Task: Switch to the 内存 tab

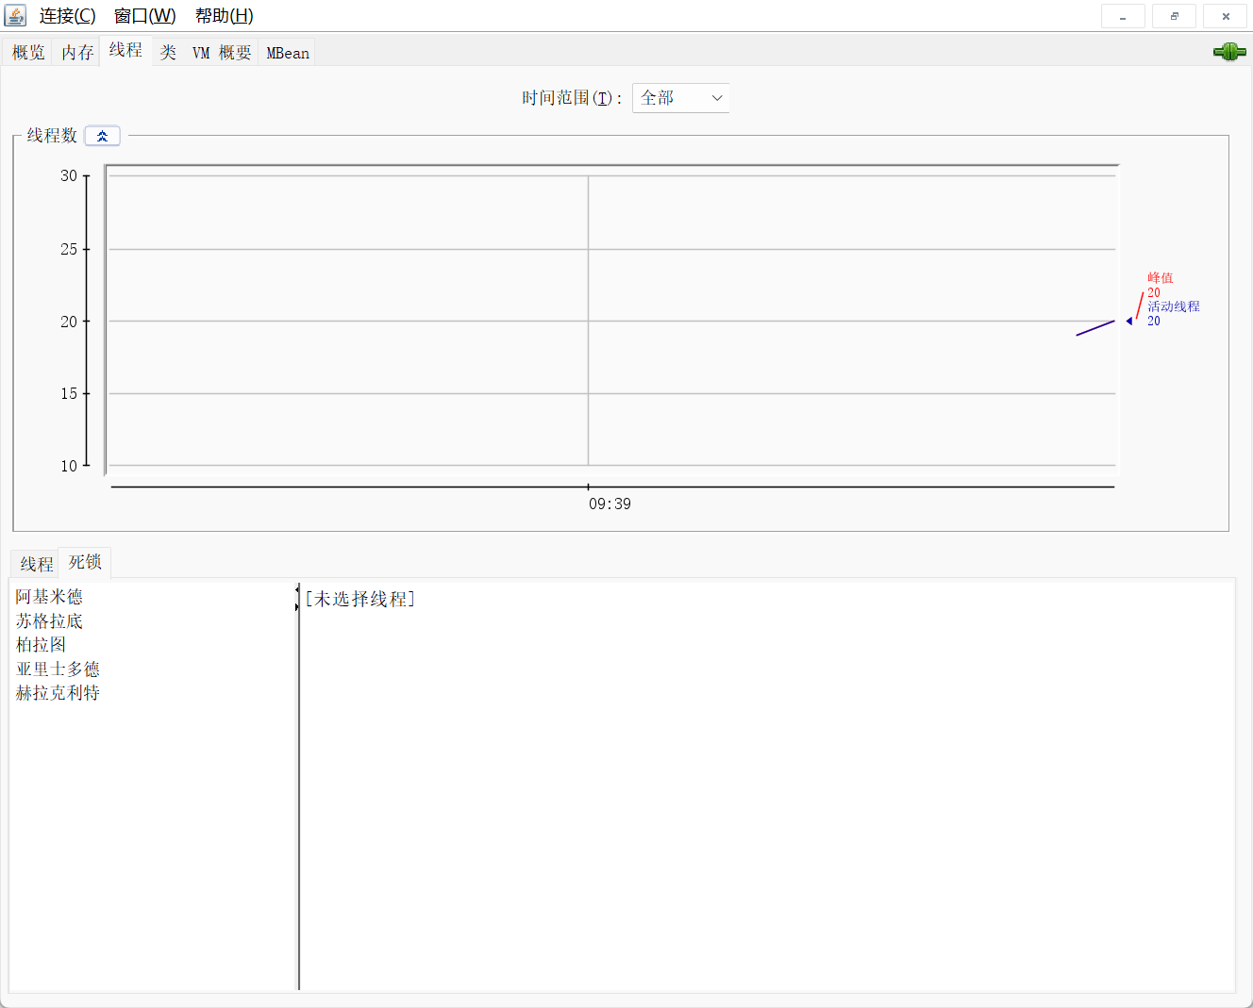Action: click(77, 53)
